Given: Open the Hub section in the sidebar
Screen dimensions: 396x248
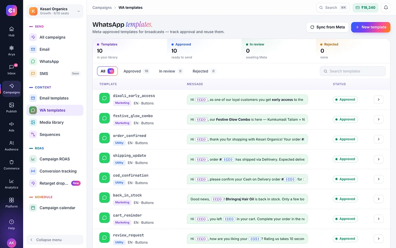Looking at the screenshot, I should (11, 32).
